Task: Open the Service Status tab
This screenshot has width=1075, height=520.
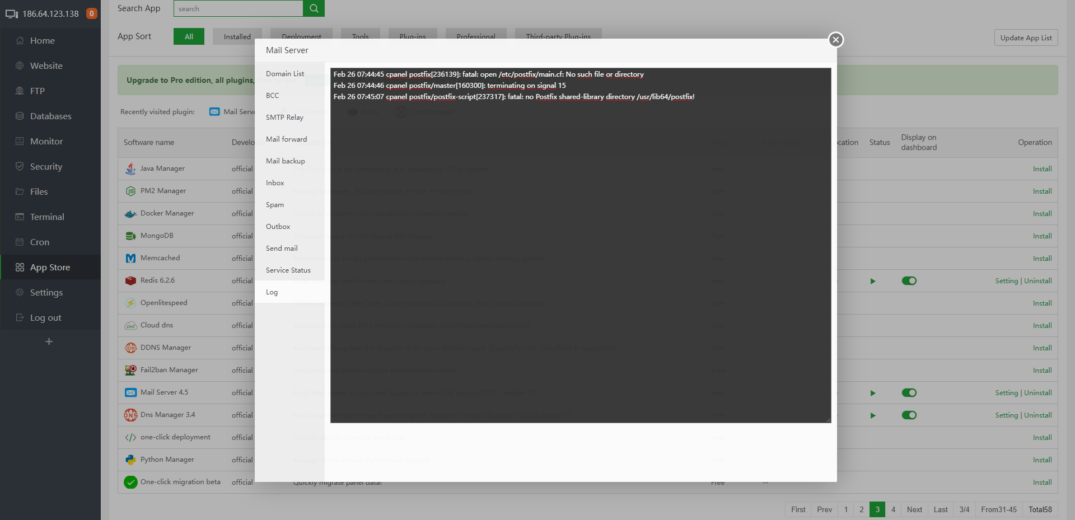Action: 288,270
